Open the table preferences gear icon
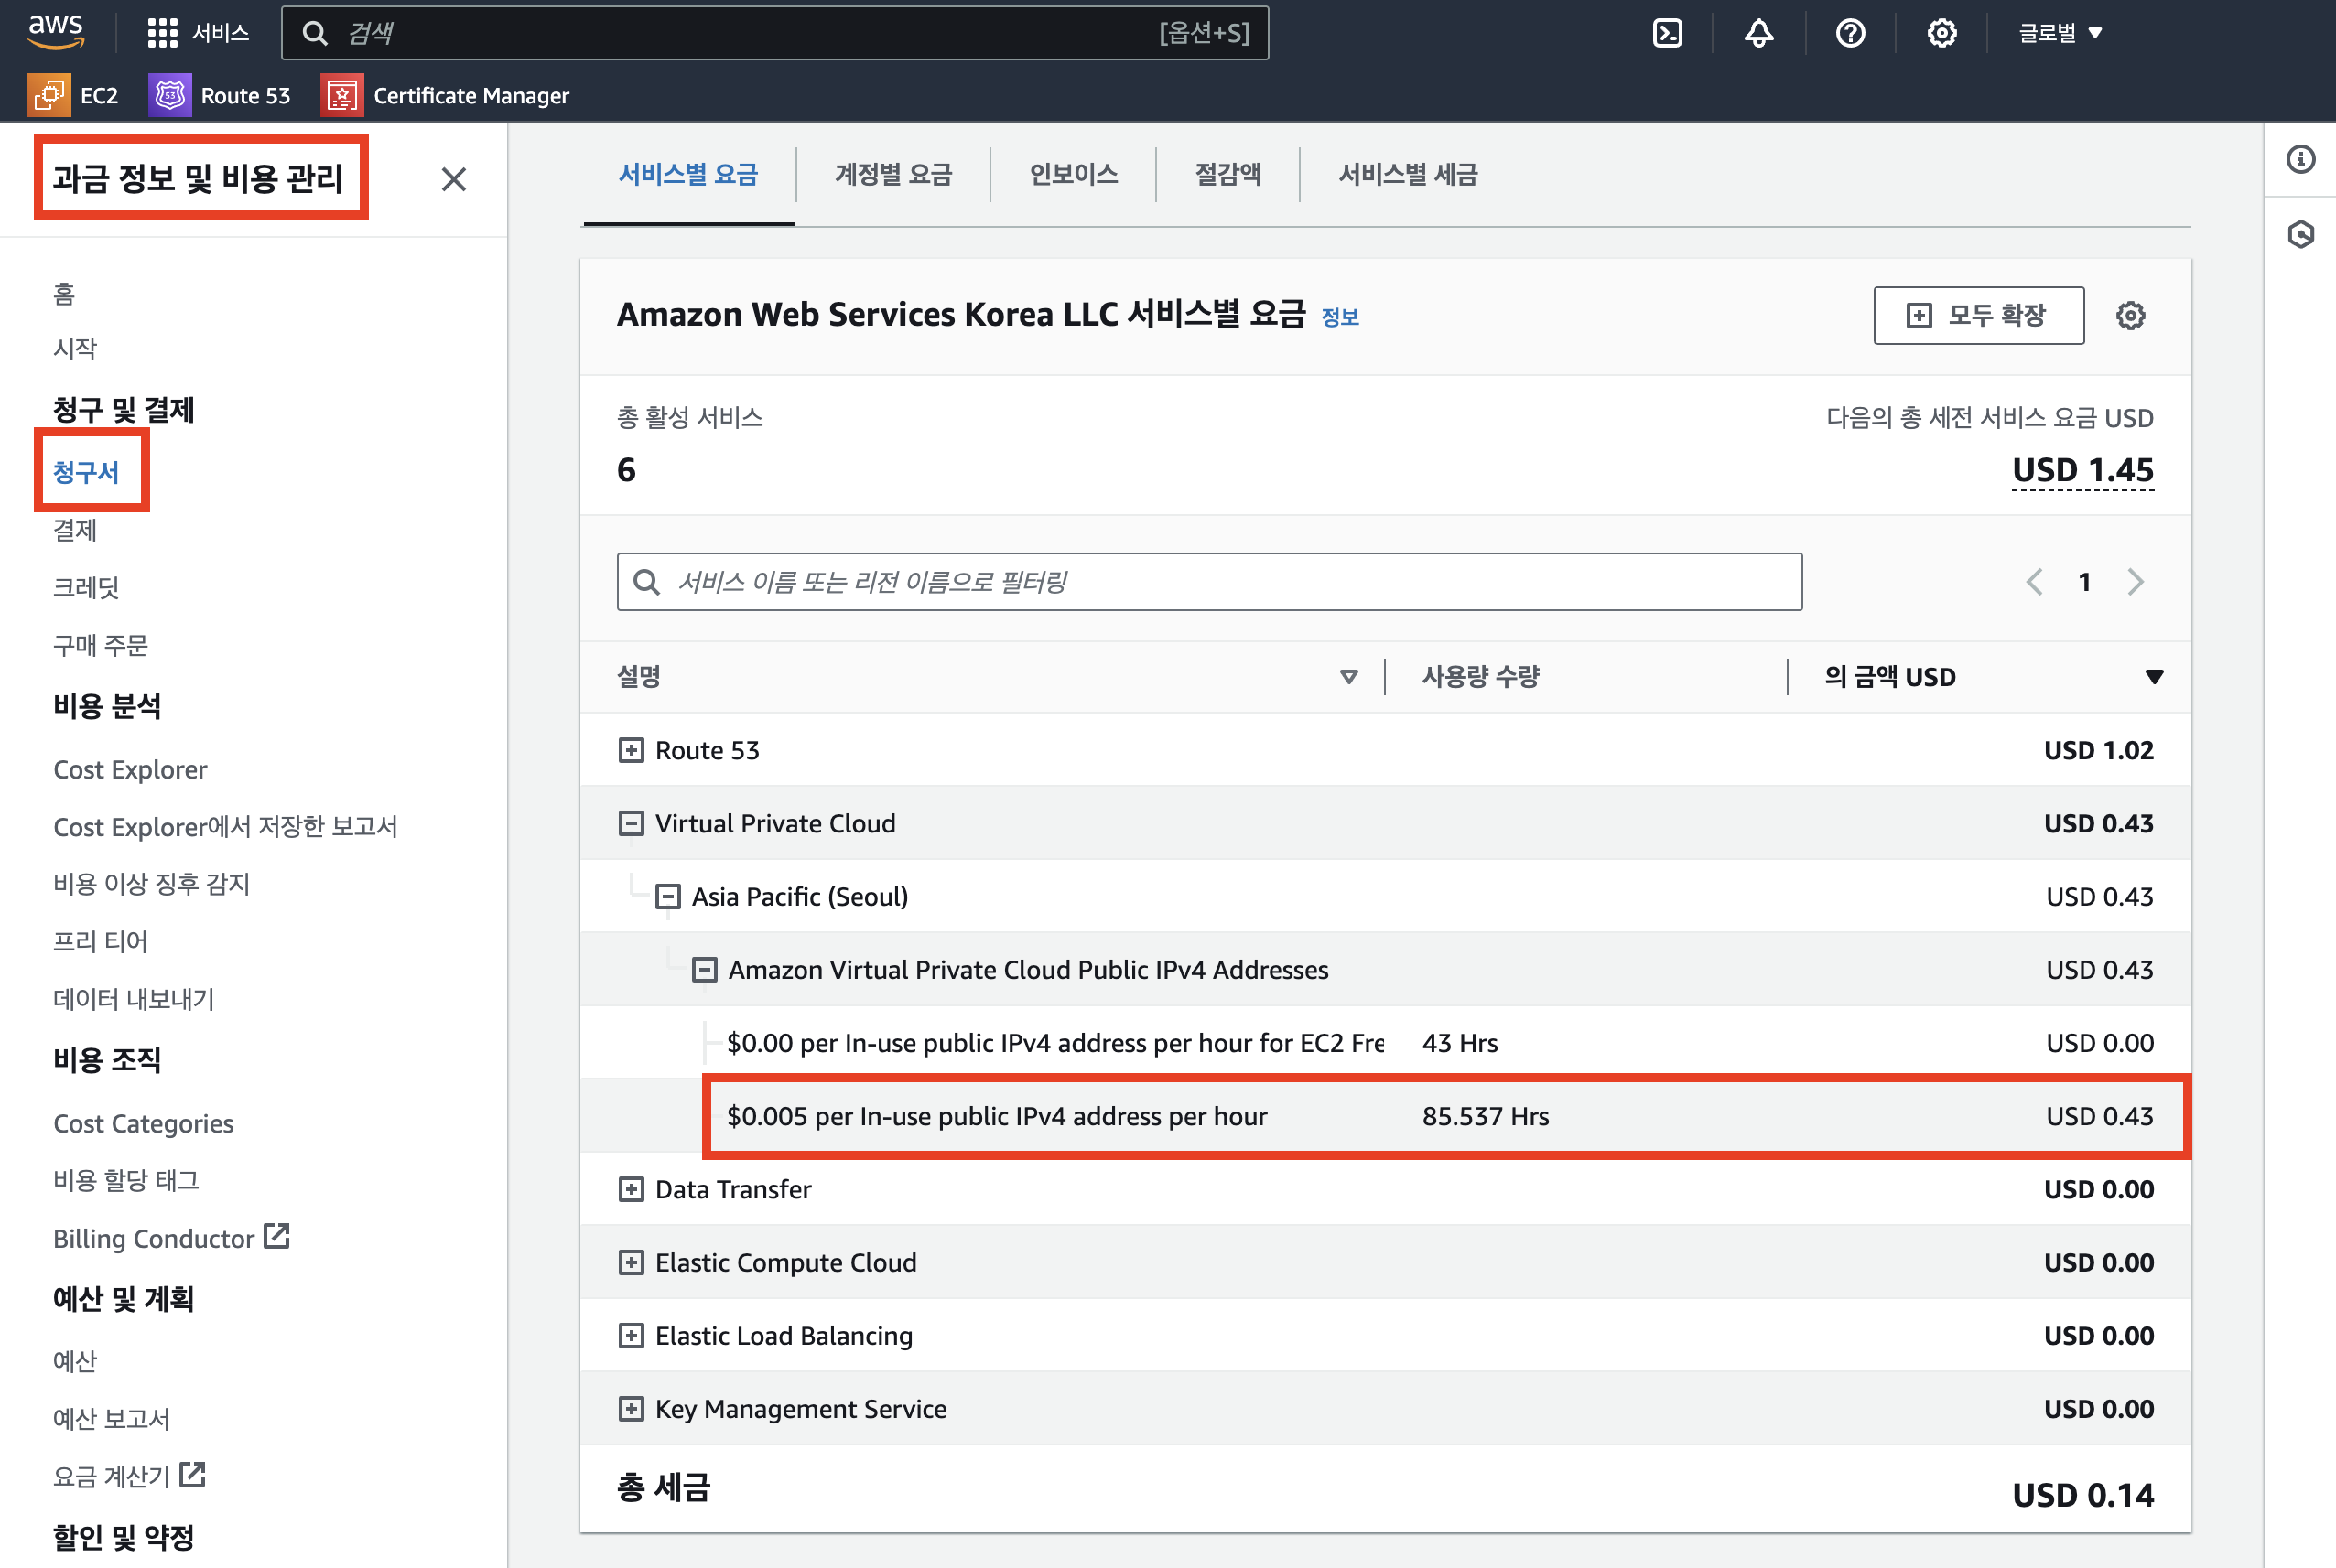The height and width of the screenshot is (1568, 2336). (x=2130, y=316)
